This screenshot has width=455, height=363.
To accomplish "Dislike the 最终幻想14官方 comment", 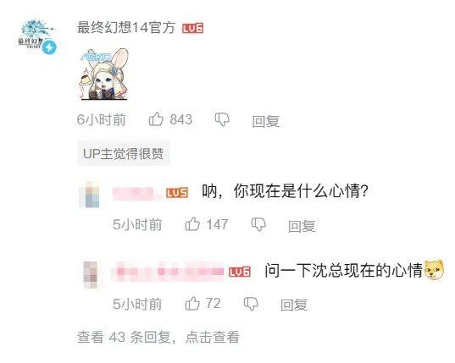I will 222,119.
